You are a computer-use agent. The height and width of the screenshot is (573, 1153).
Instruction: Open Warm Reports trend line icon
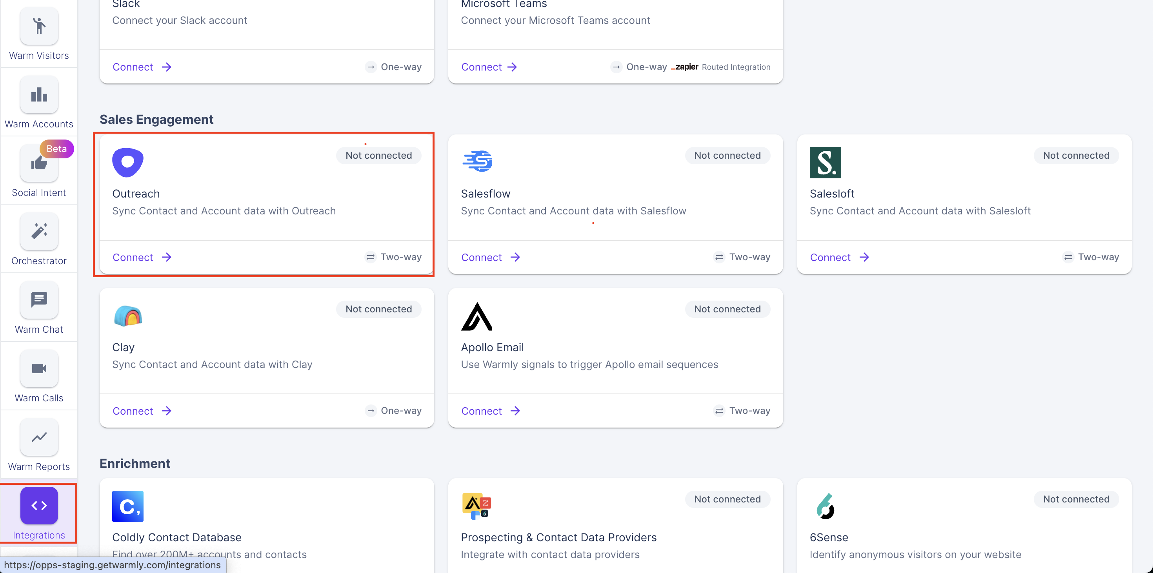pyautogui.click(x=39, y=437)
